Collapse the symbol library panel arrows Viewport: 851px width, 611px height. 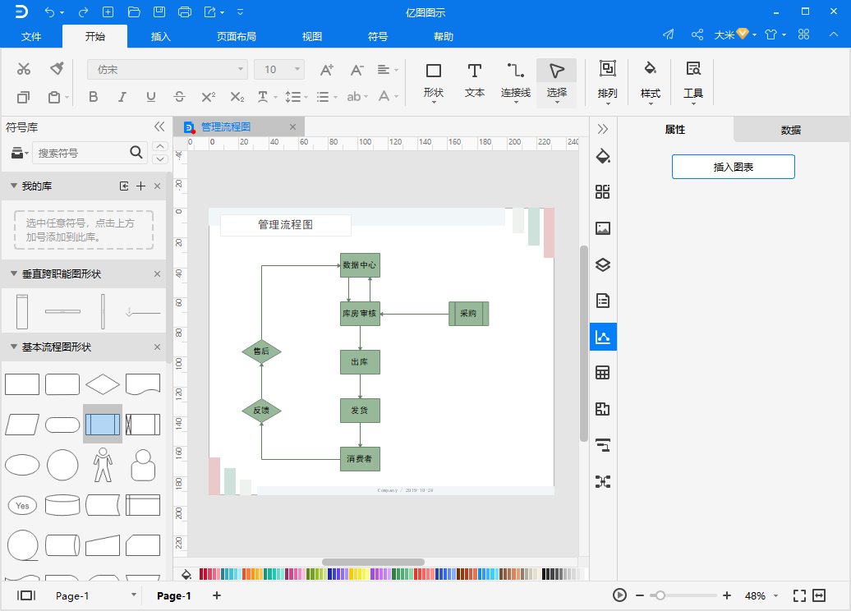[x=159, y=126]
